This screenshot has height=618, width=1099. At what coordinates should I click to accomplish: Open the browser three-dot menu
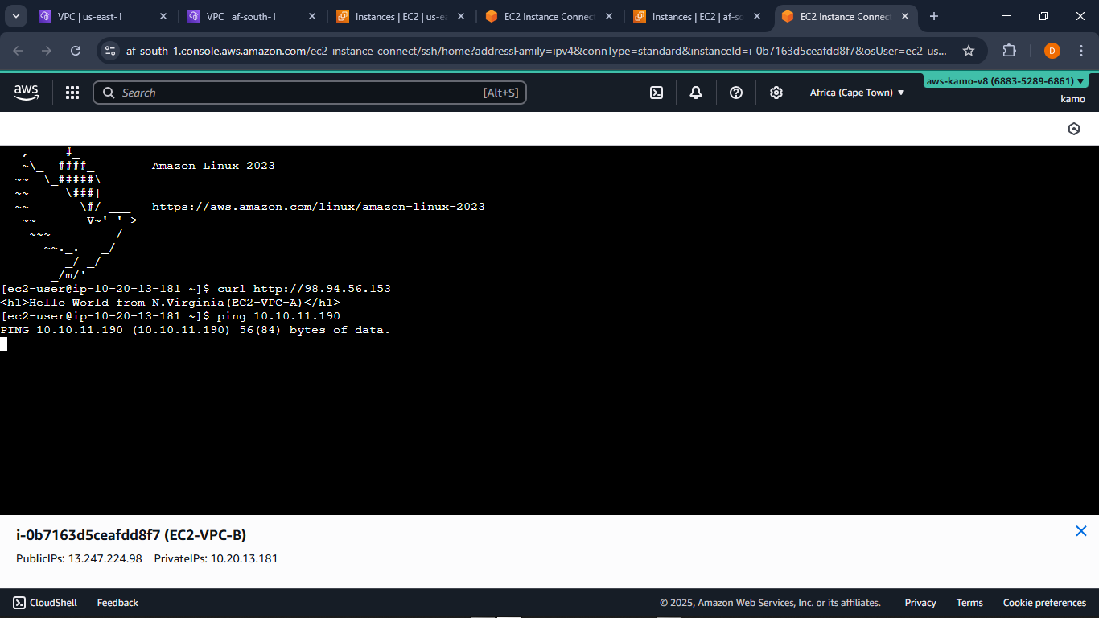(x=1082, y=50)
